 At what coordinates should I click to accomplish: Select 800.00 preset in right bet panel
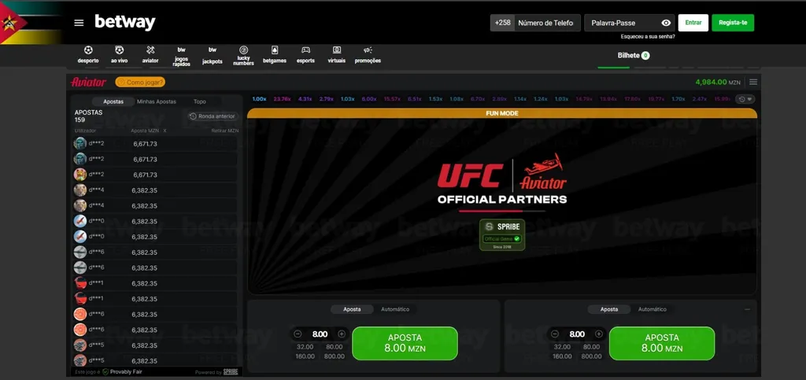coord(591,356)
